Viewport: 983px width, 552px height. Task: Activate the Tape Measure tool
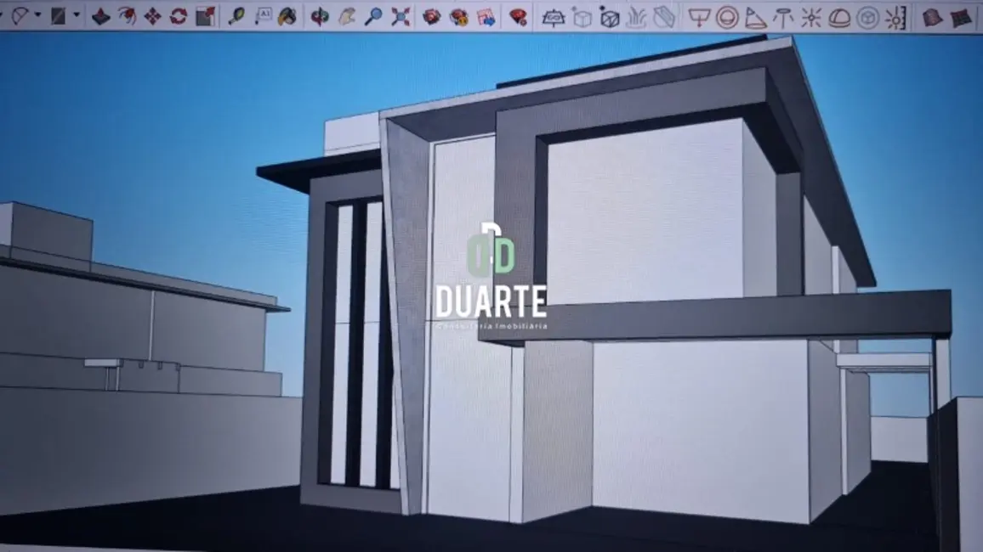236,15
